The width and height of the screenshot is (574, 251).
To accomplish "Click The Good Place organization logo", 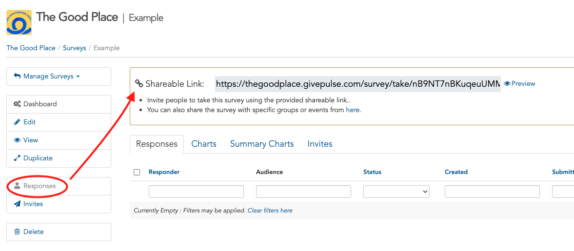I will tap(19, 22).
